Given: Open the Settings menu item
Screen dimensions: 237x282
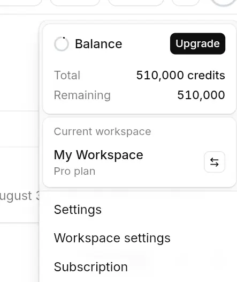Looking at the screenshot, I should [78, 210].
